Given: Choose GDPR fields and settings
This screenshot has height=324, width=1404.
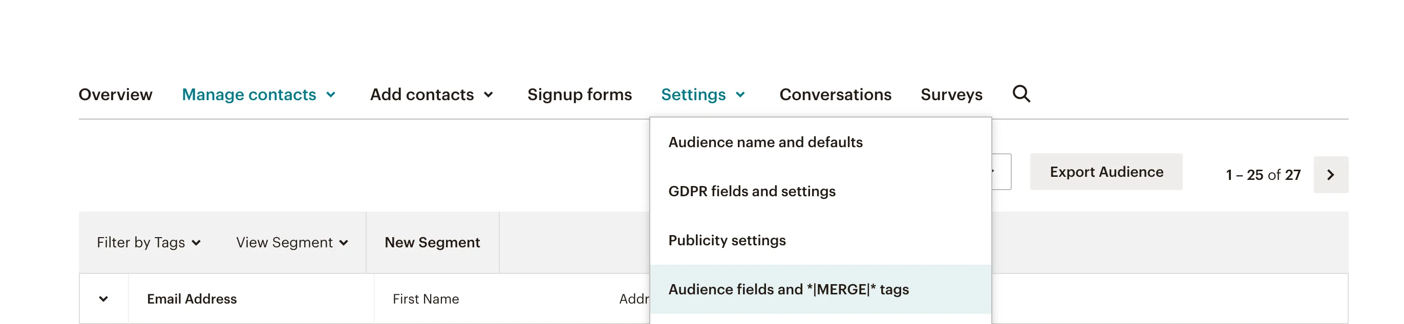Looking at the screenshot, I should [x=752, y=191].
